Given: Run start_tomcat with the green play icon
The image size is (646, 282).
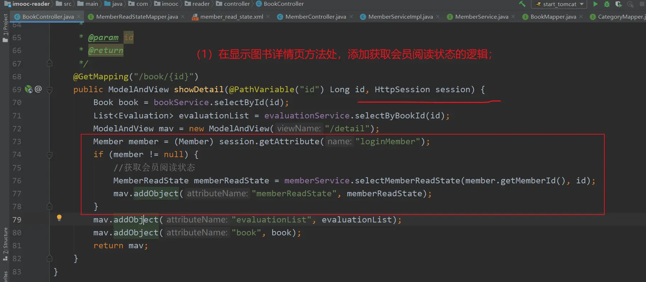Looking at the screenshot, I should click(x=595, y=4).
